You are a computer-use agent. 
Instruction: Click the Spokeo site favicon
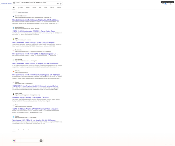coord(13,117)
